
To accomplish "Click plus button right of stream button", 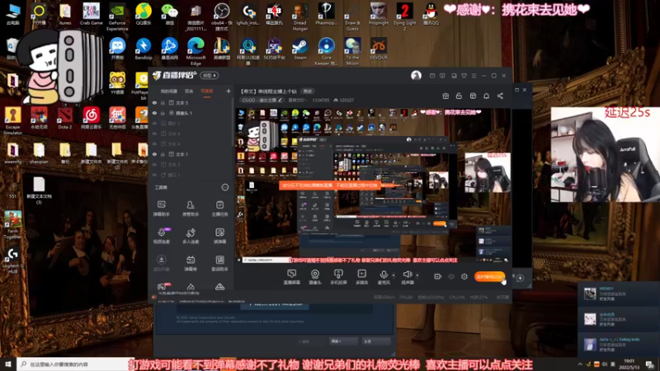I will [x=521, y=278].
